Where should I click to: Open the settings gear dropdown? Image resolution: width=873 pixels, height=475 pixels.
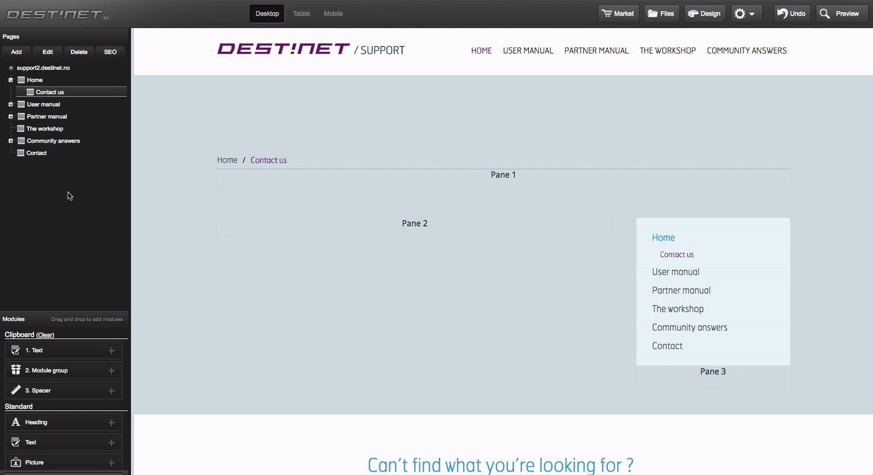[745, 14]
